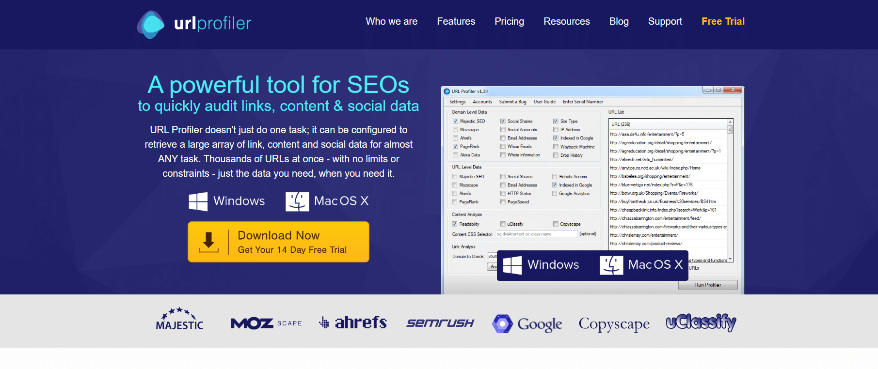The image size is (878, 369).
Task: Toggle the Readability checkbox
Action: [455, 224]
